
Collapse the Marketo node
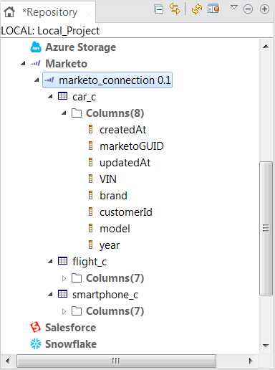[23, 64]
